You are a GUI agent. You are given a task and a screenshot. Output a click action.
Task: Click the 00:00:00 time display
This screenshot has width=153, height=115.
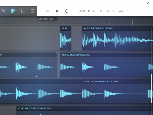85,11
